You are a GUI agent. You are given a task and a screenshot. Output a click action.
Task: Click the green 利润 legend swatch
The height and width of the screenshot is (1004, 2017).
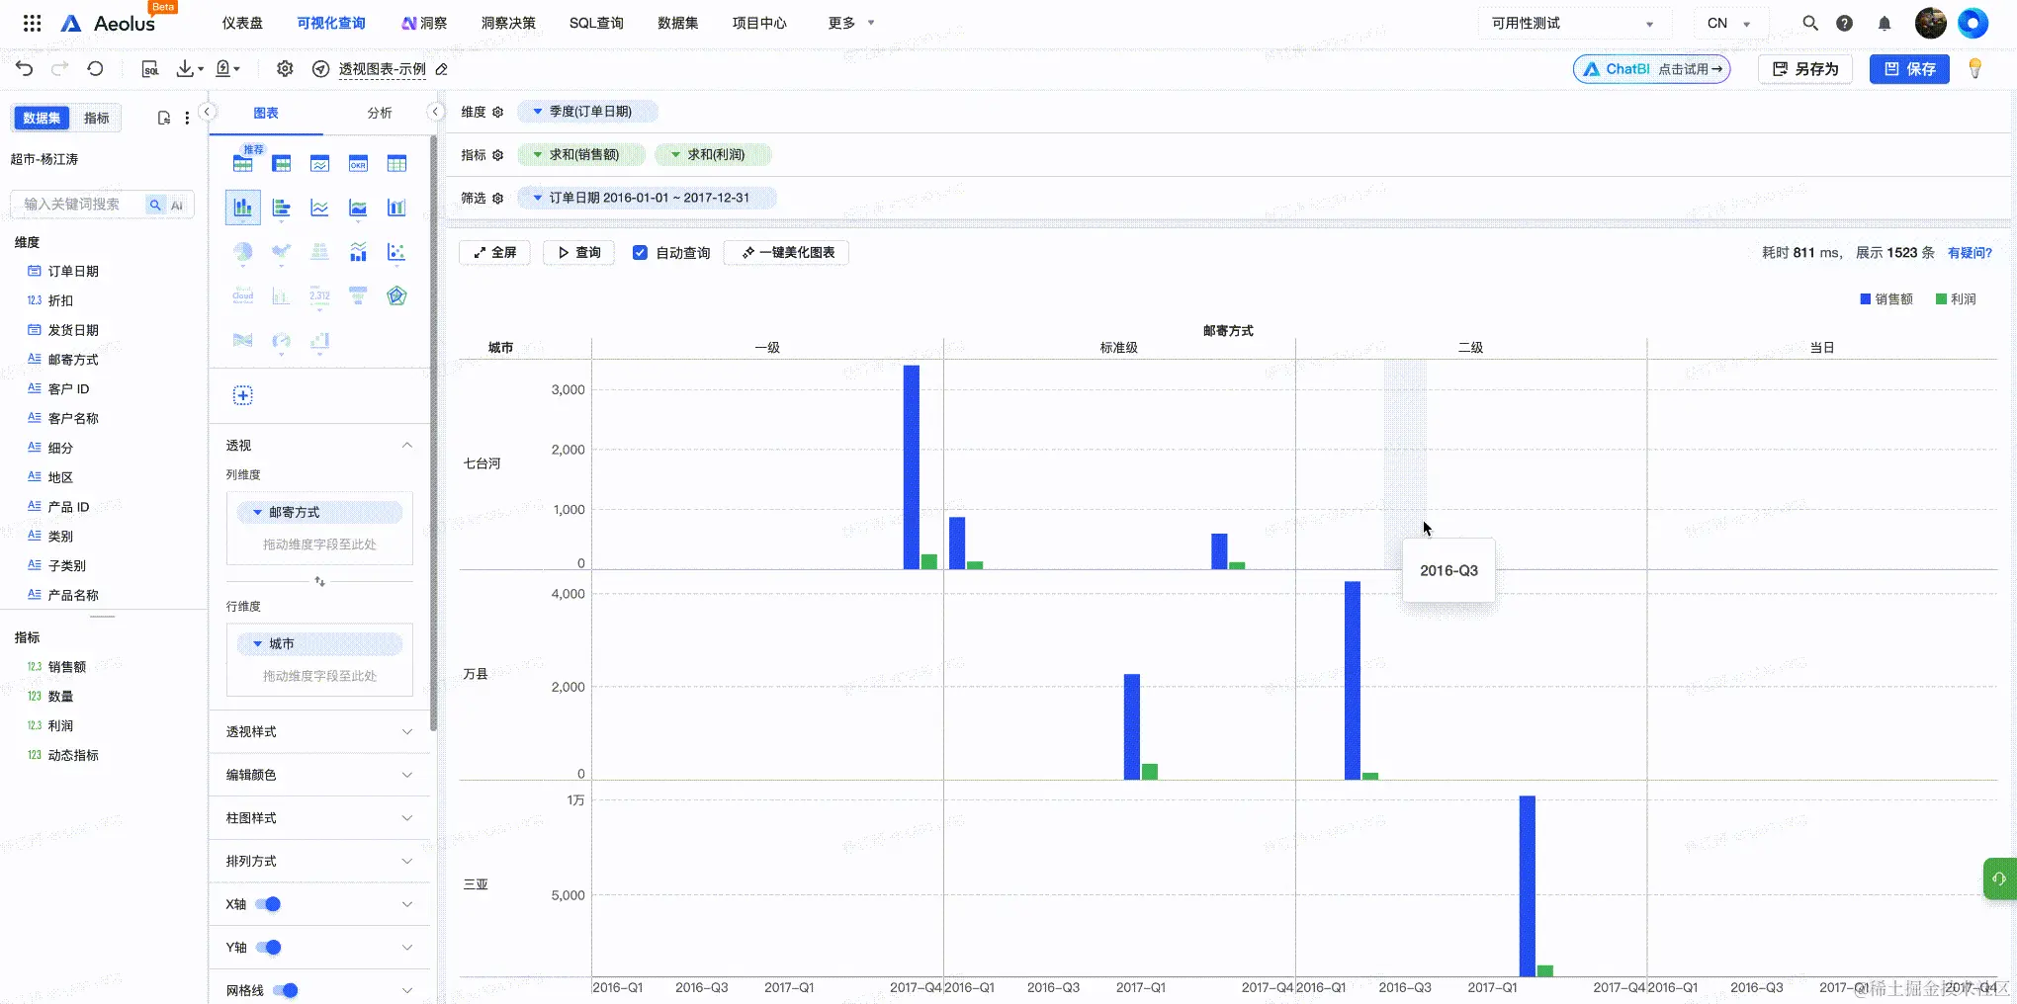1941,298
